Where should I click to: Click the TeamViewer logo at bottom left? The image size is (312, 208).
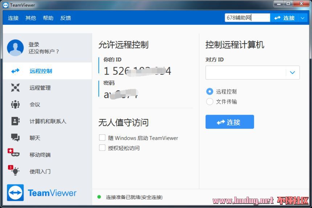click(42, 193)
